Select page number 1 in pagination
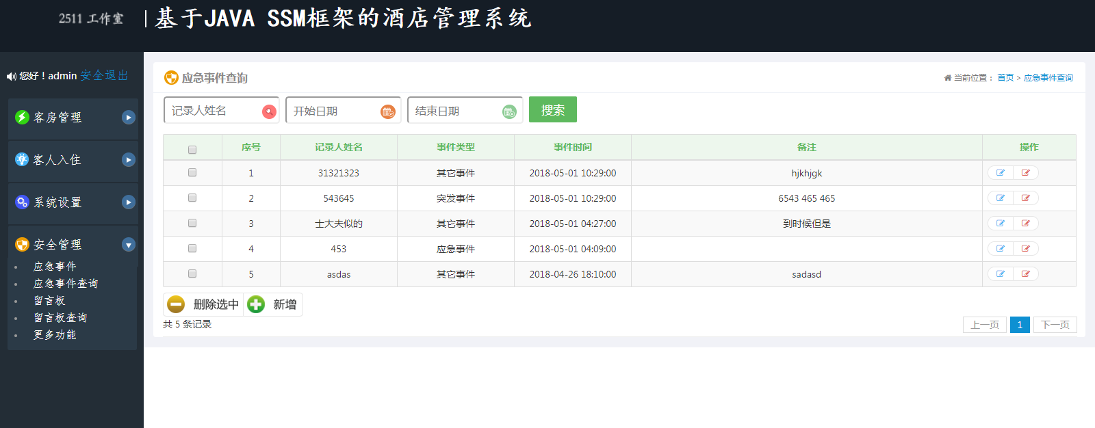The width and height of the screenshot is (1095, 428). point(1020,325)
